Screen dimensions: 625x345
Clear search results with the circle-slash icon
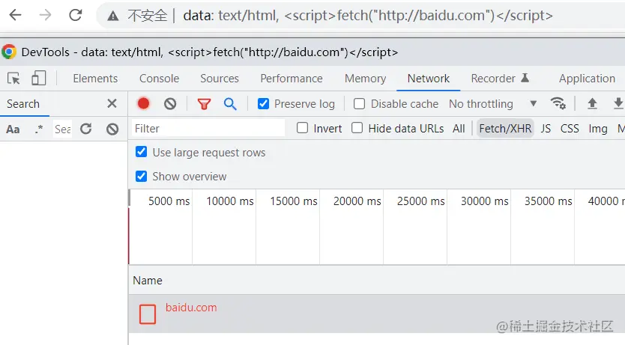(112, 129)
